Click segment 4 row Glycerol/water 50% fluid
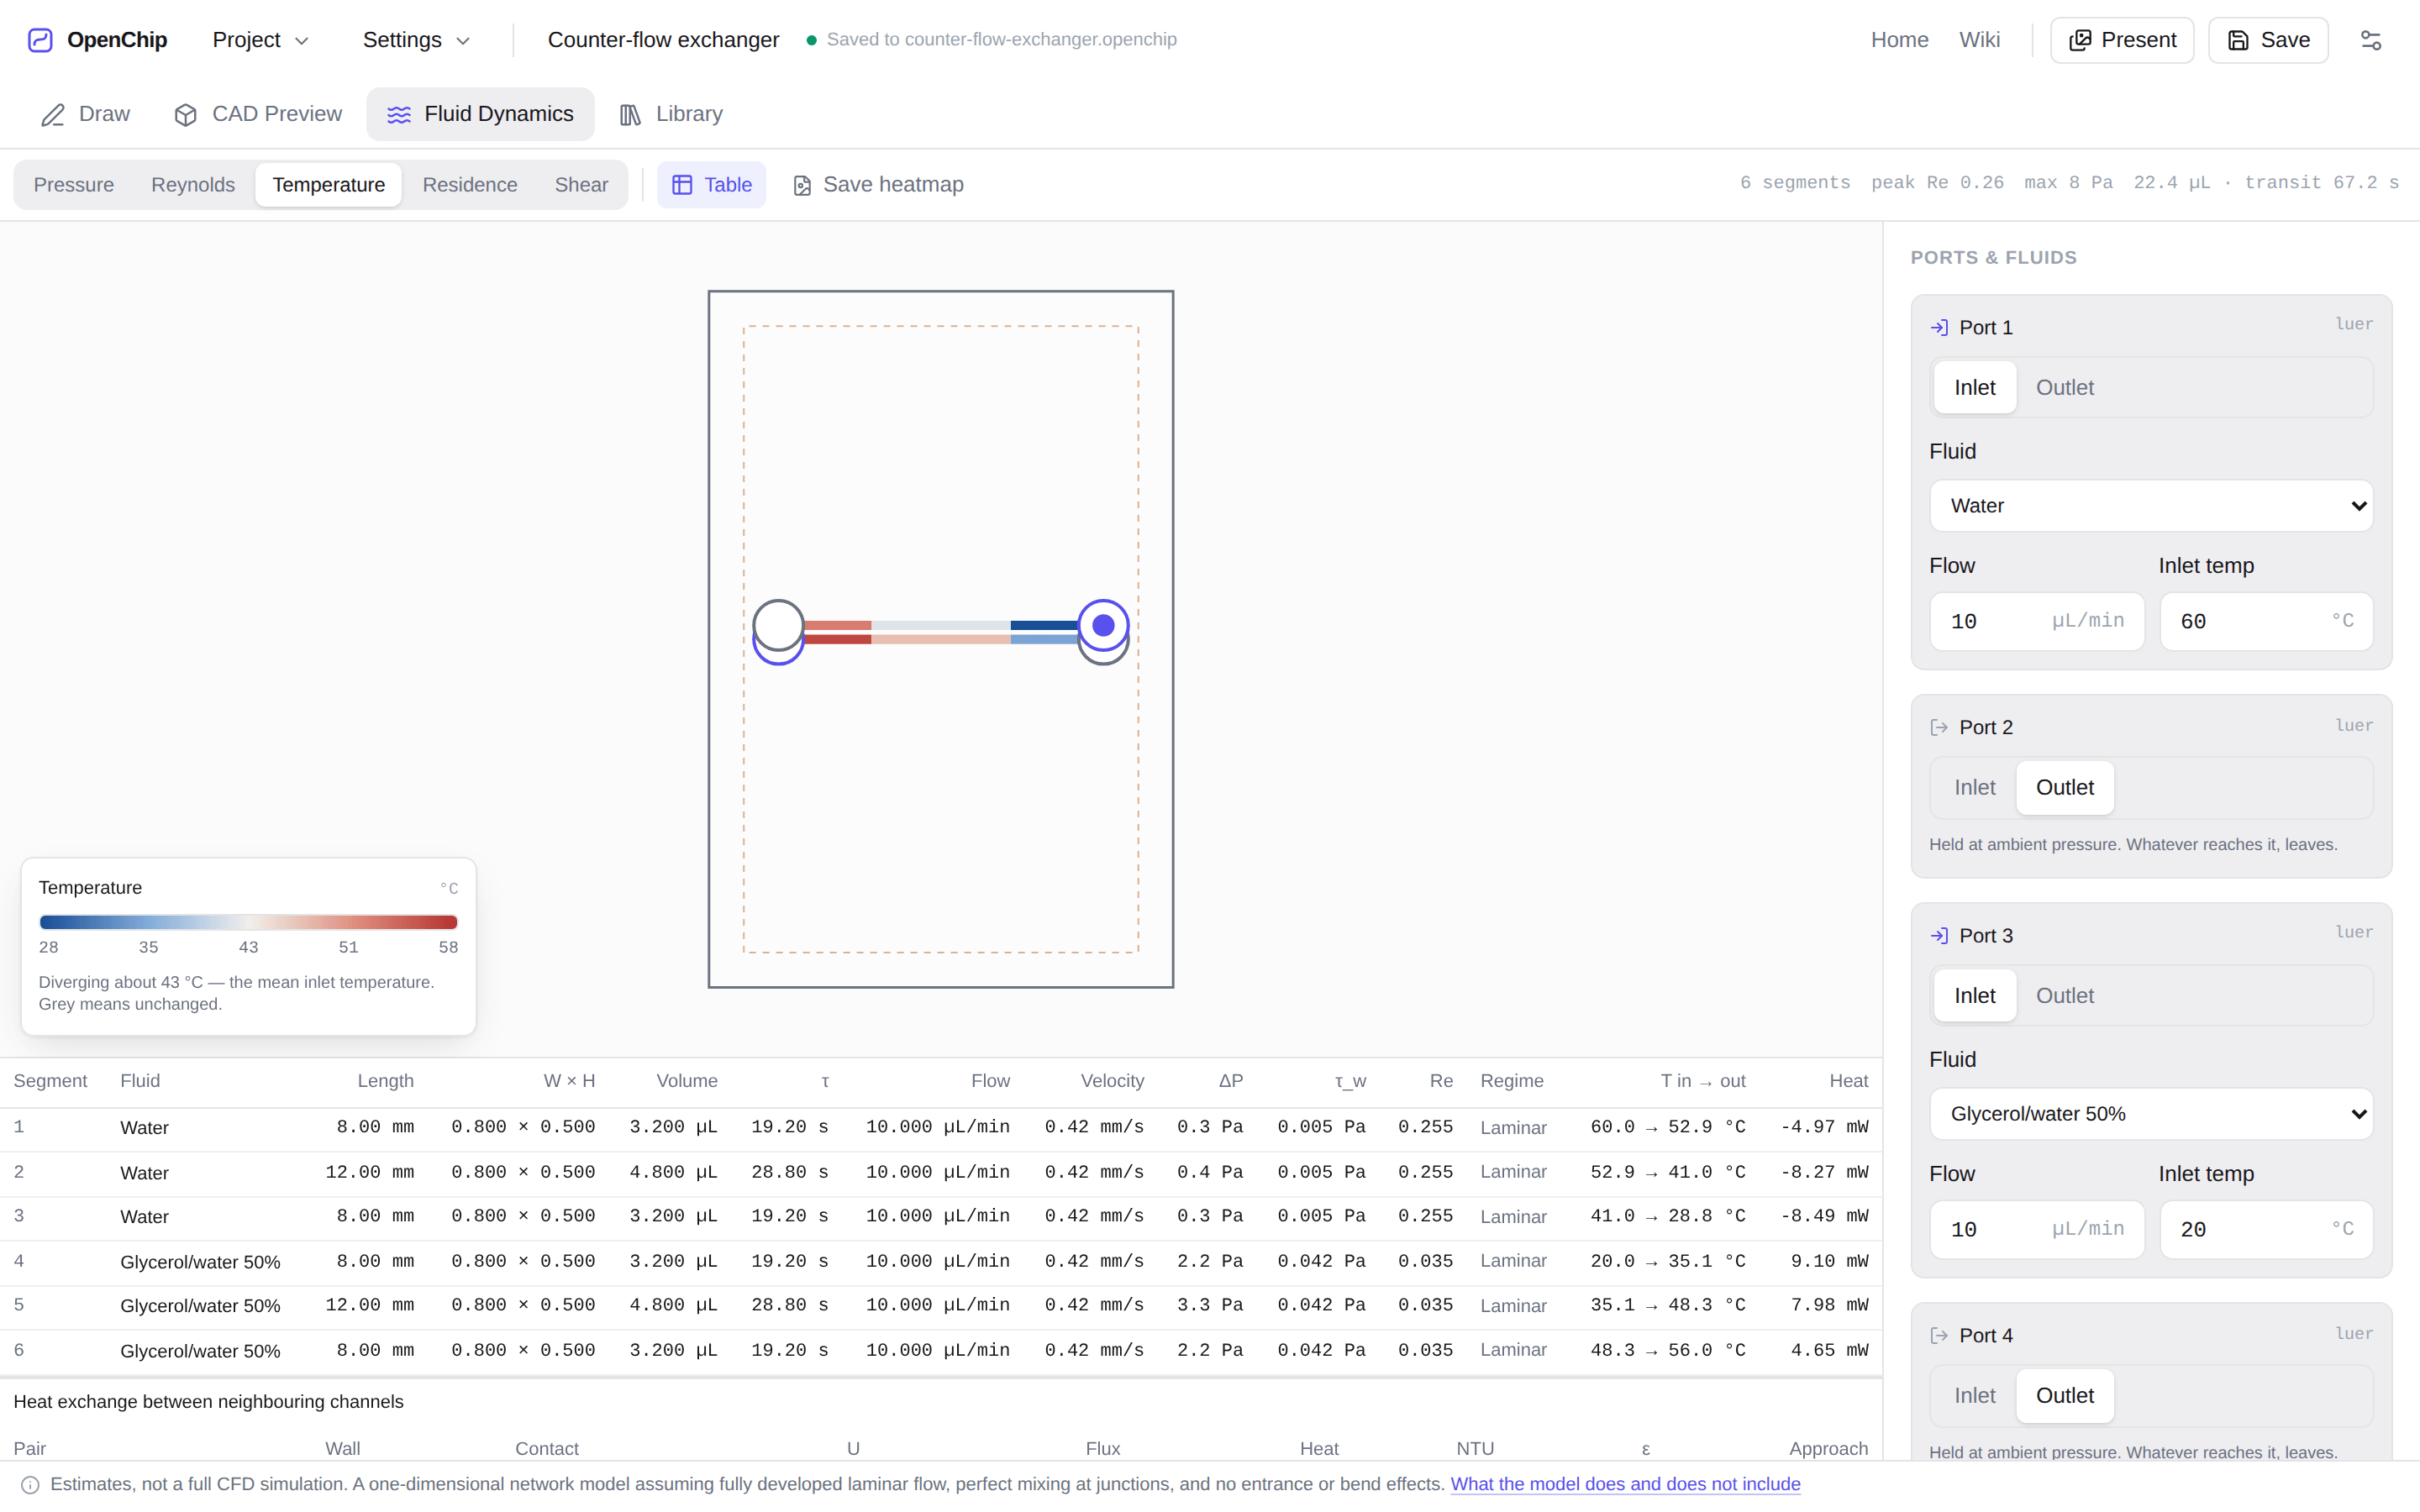Viewport: 2420px width, 1512px height. (x=200, y=1262)
